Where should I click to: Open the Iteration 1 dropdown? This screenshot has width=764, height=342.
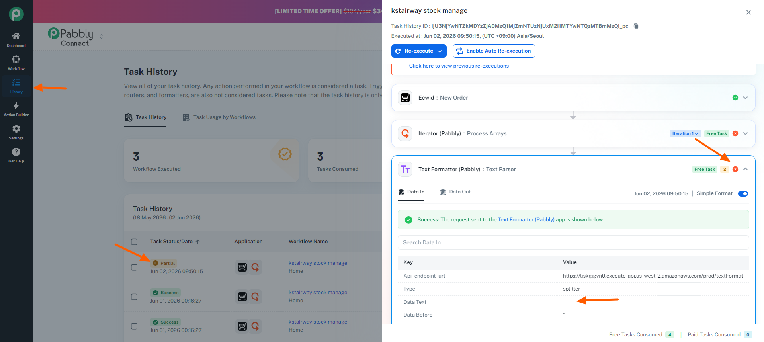tap(685, 133)
